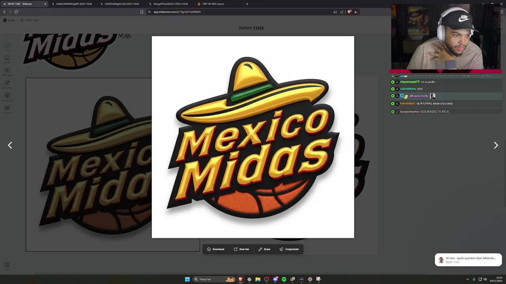Open the settings gear app on the taskbar
Screen dimensions: 506x284
pos(310,279)
